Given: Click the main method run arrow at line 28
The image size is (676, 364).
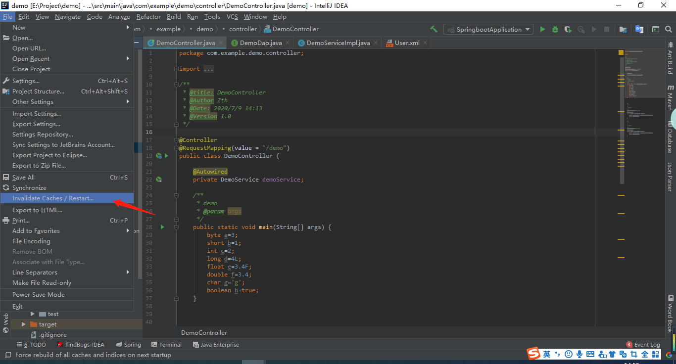Looking at the screenshot, I should pyautogui.click(x=162, y=227).
